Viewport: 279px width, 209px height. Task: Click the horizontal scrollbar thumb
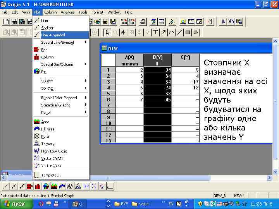(x=109, y=178)
